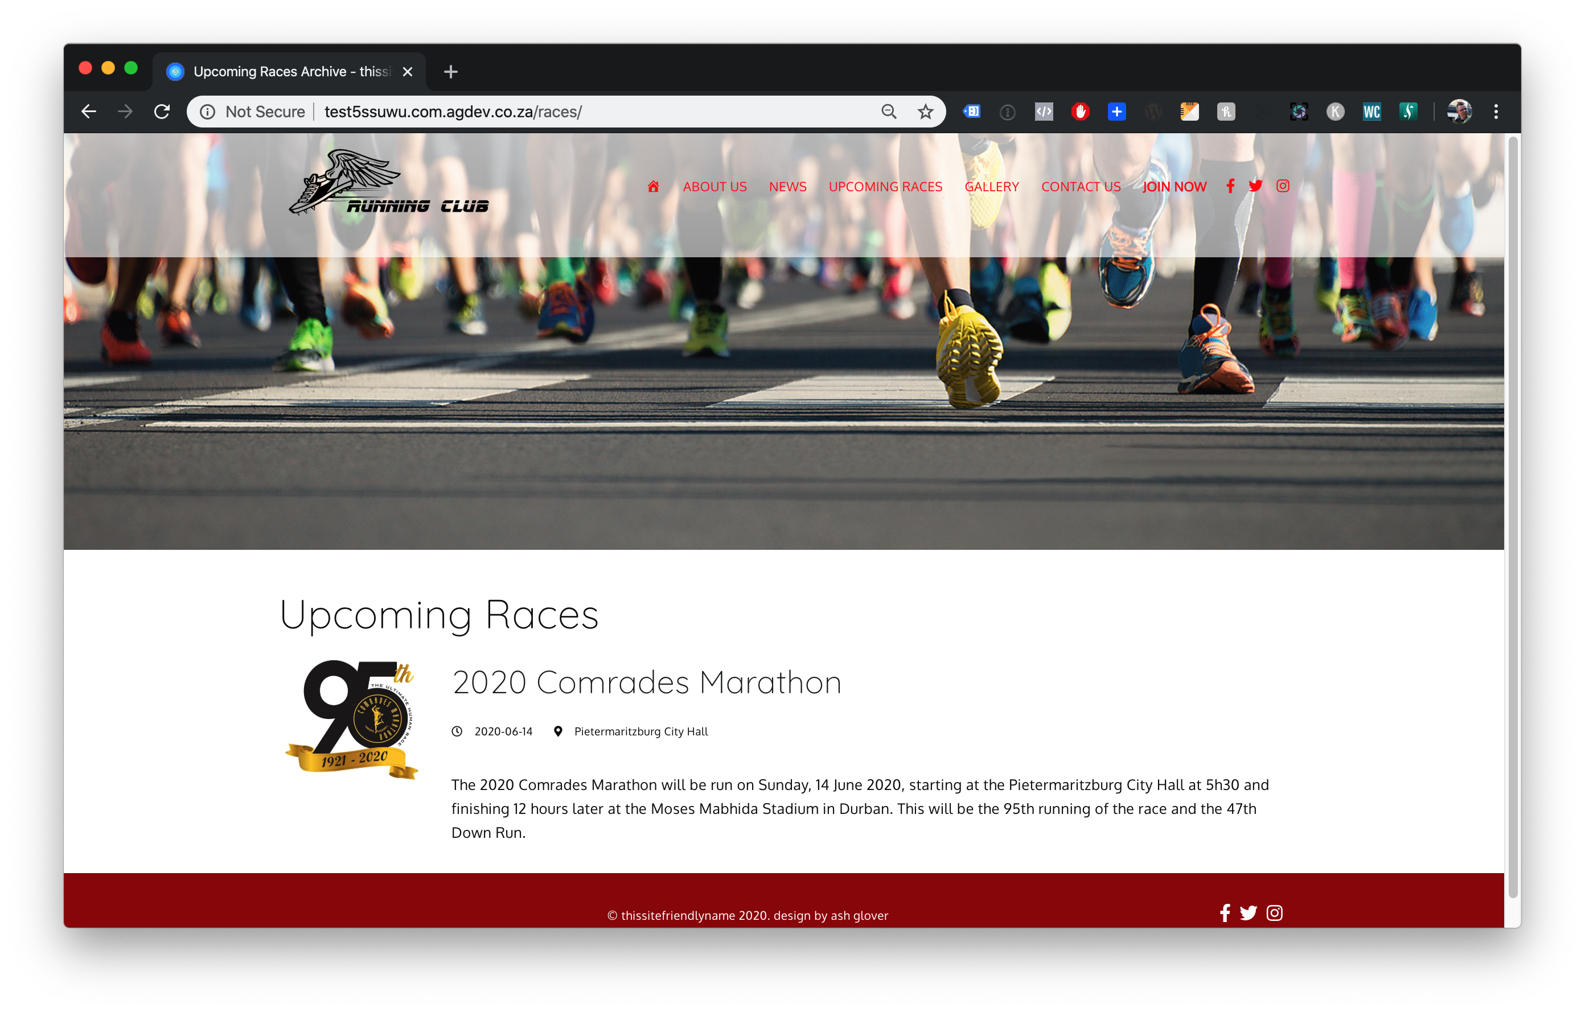Click the red home icon in navigation
The image size is (1585, 1012).
point(653,187)
